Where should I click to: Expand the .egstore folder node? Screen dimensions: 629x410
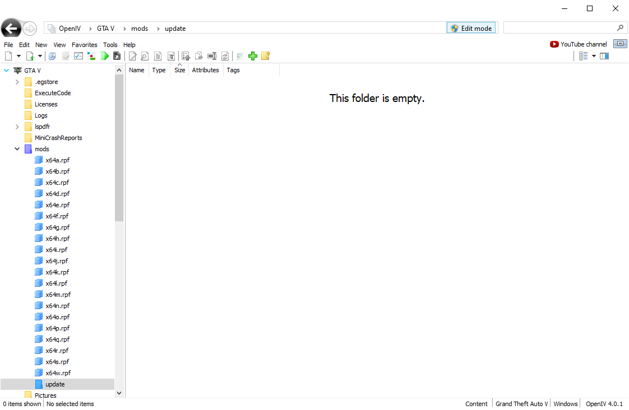(17, 82)
